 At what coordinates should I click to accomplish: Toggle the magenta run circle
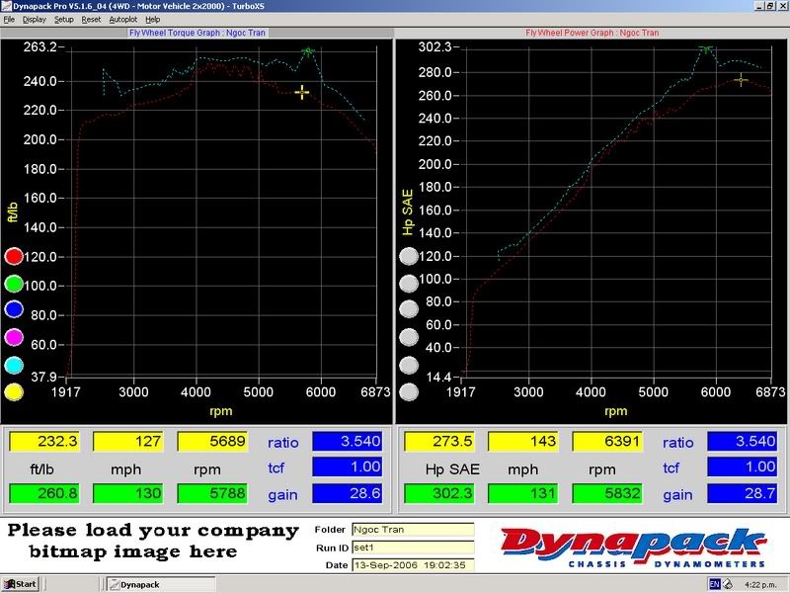pyautogui.click(x=14, y=339)
